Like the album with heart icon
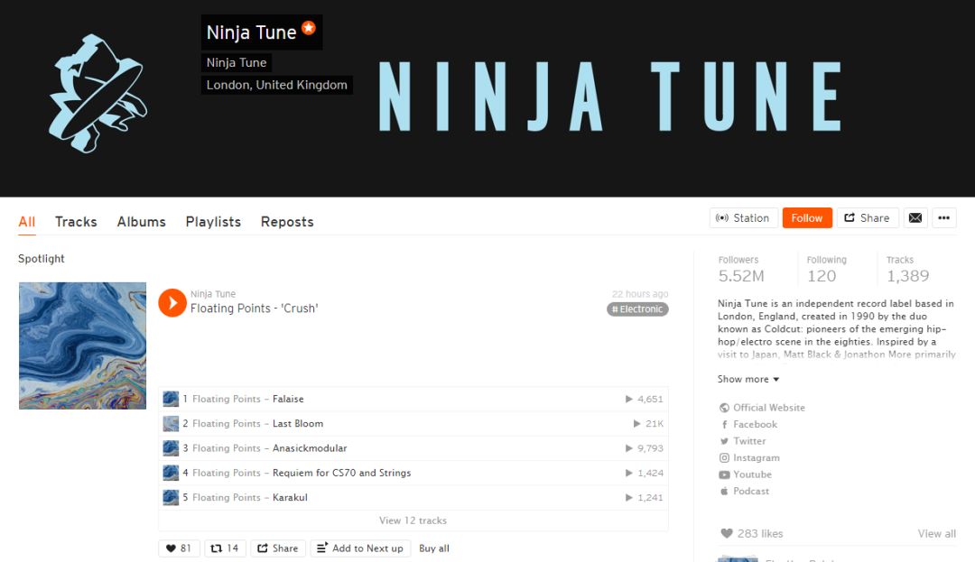The height and width of the screenshot is (562, 975). pyautogui.click(x=179, y=548)
